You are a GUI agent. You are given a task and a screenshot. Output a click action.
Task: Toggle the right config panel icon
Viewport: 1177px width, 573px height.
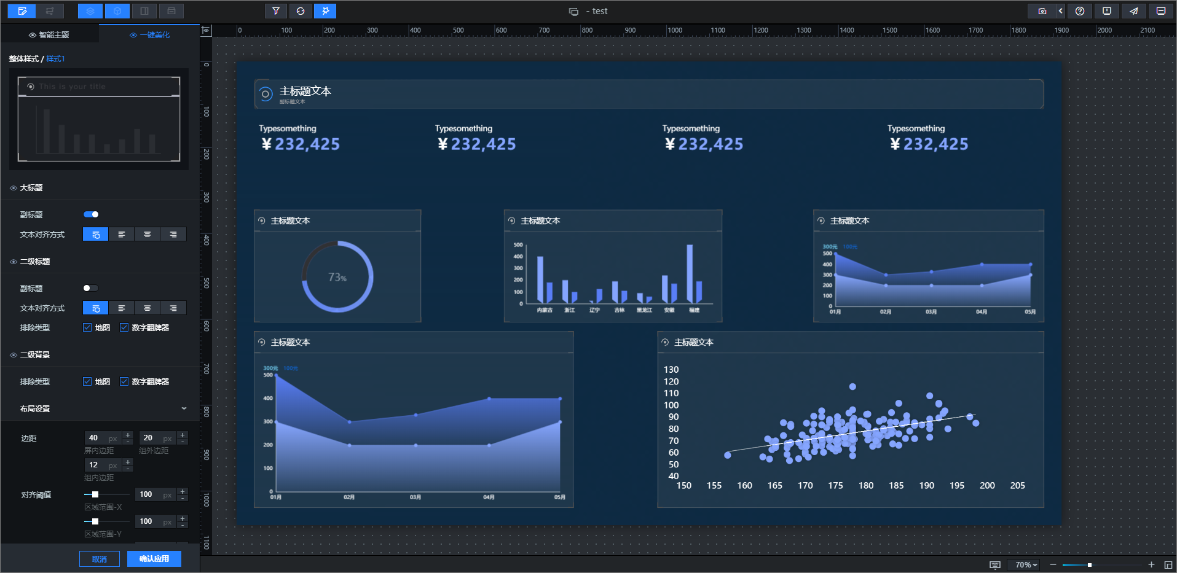(144, 11)
